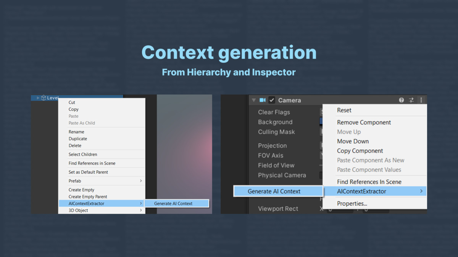
Task: Choose Create Empty Parent menu entry
Action: [102, 196]
